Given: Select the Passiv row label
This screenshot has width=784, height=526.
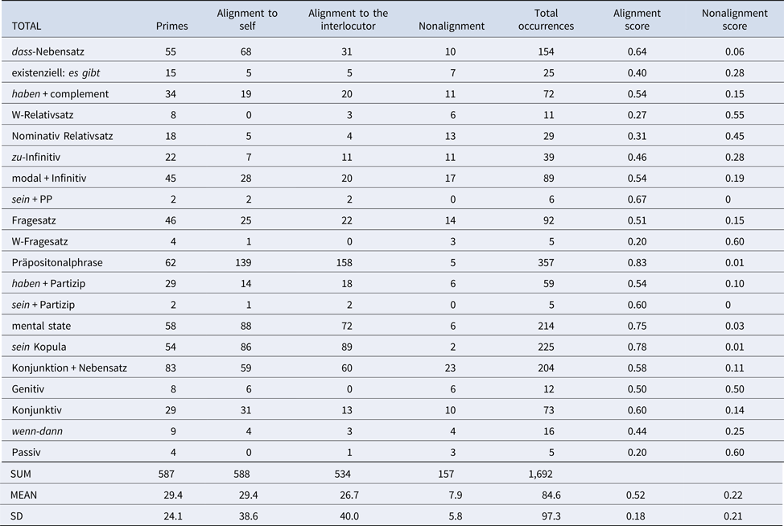Looking at the screenshot, I should point(27,450).
